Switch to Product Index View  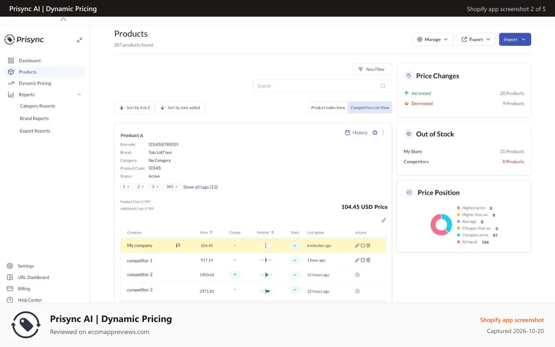click(x=328, y=108)
